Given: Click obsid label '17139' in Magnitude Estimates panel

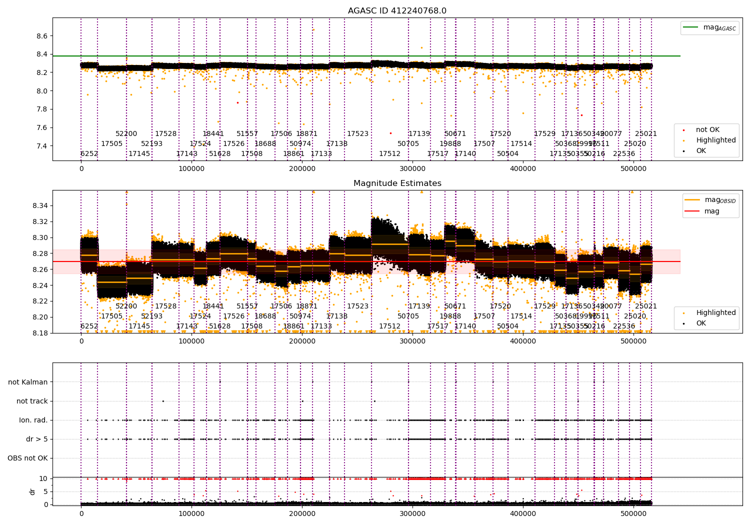Looking at the screenshot, I should pos(419,306).
